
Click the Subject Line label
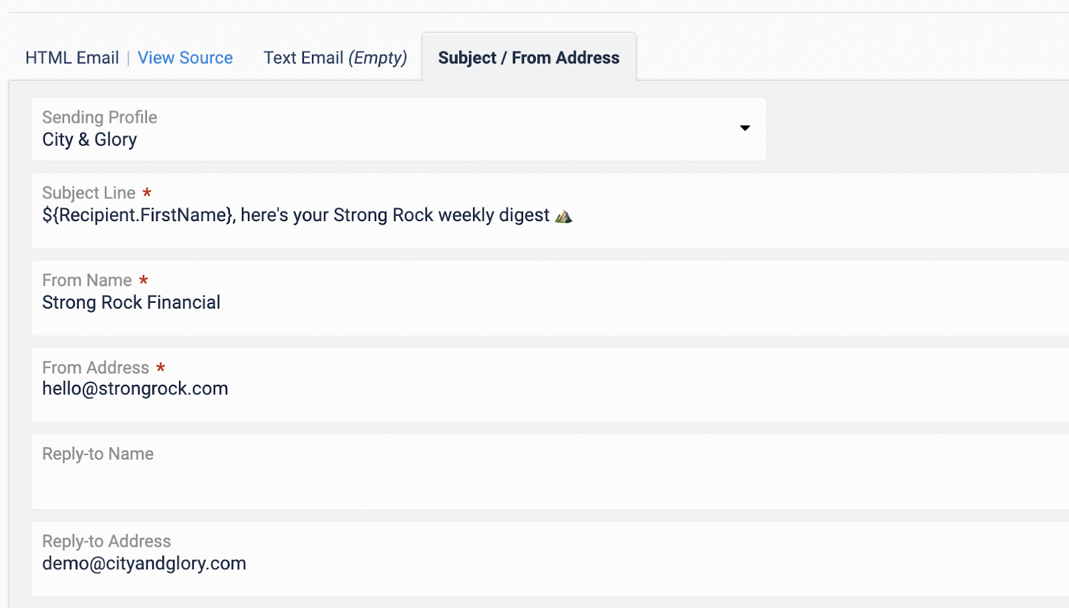89,193
